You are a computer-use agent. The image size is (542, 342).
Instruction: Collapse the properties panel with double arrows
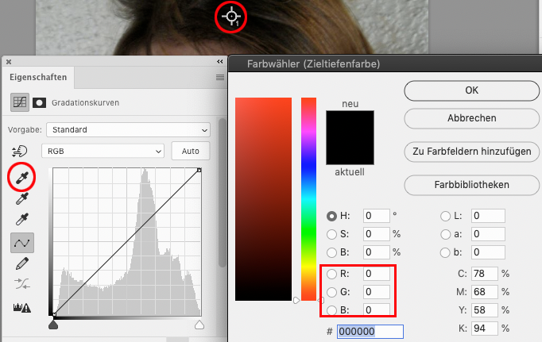pyautogui.click(x=219, y=61)
